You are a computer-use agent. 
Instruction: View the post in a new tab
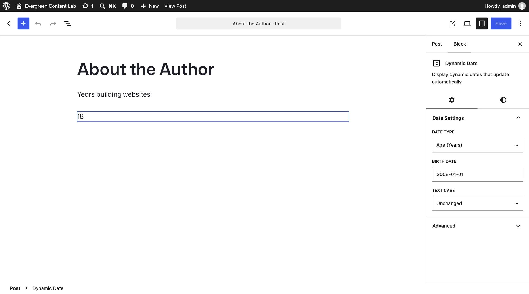(453, 24)
